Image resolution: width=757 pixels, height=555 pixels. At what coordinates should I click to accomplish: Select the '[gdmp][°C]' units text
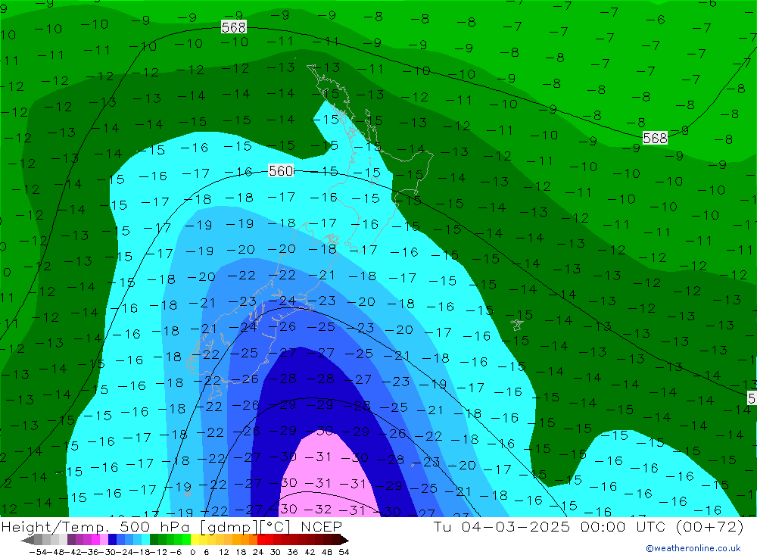246,527
